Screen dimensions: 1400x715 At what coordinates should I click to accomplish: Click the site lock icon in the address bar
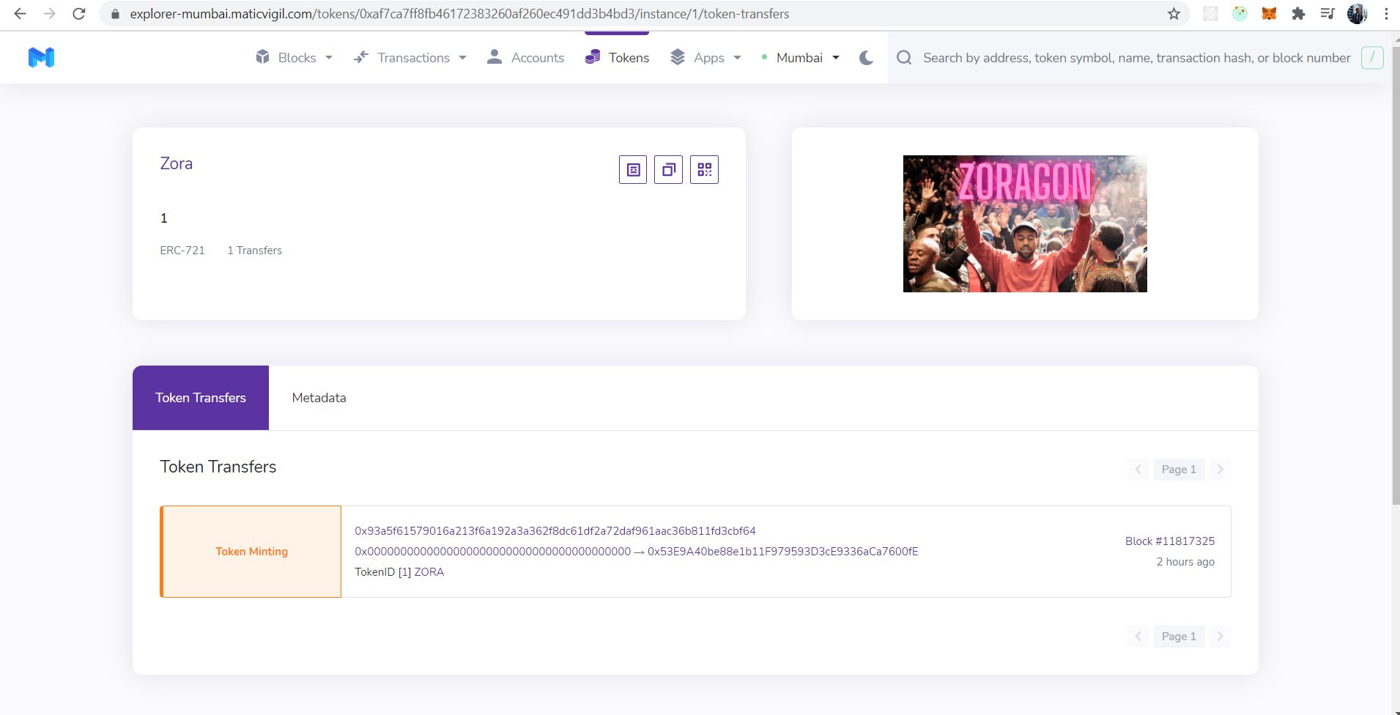115,14
